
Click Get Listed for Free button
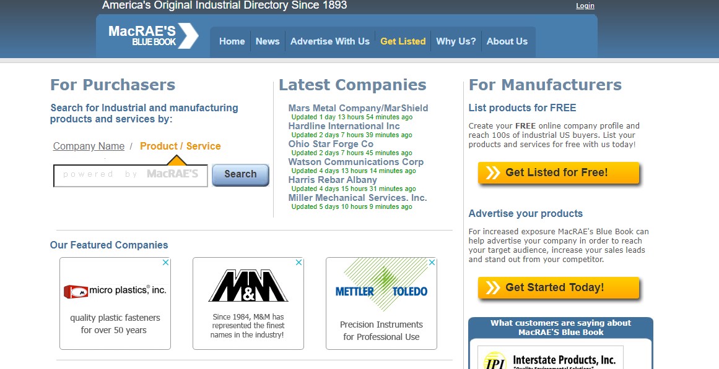tap(558, 173)
